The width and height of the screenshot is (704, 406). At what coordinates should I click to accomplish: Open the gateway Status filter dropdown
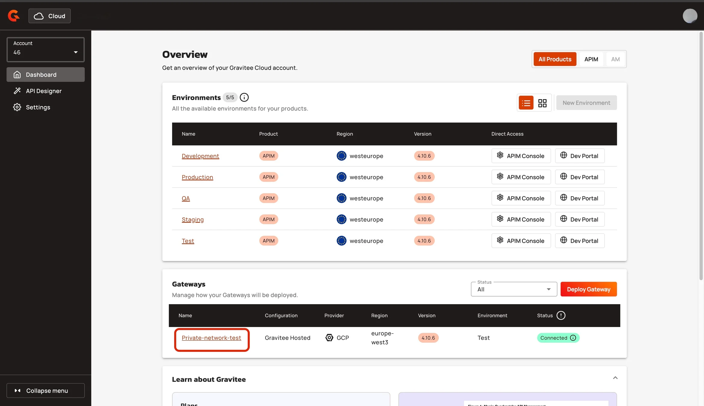[514, 289]
